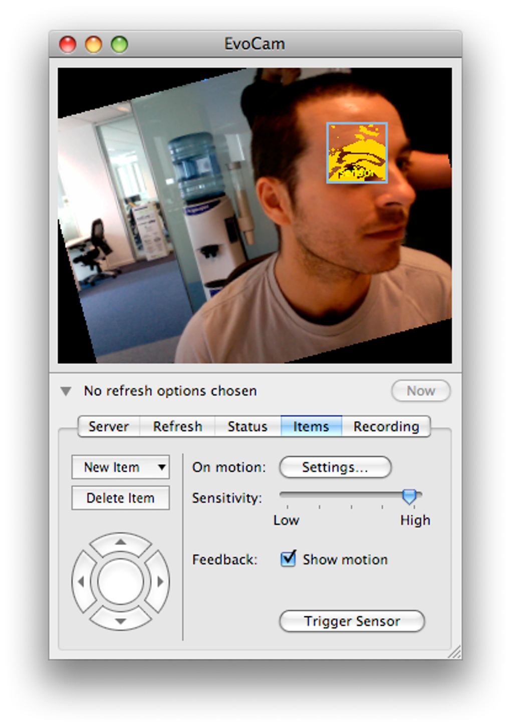
Task: Open the New Item dropdown menu
Action: [x=120, y=467]
